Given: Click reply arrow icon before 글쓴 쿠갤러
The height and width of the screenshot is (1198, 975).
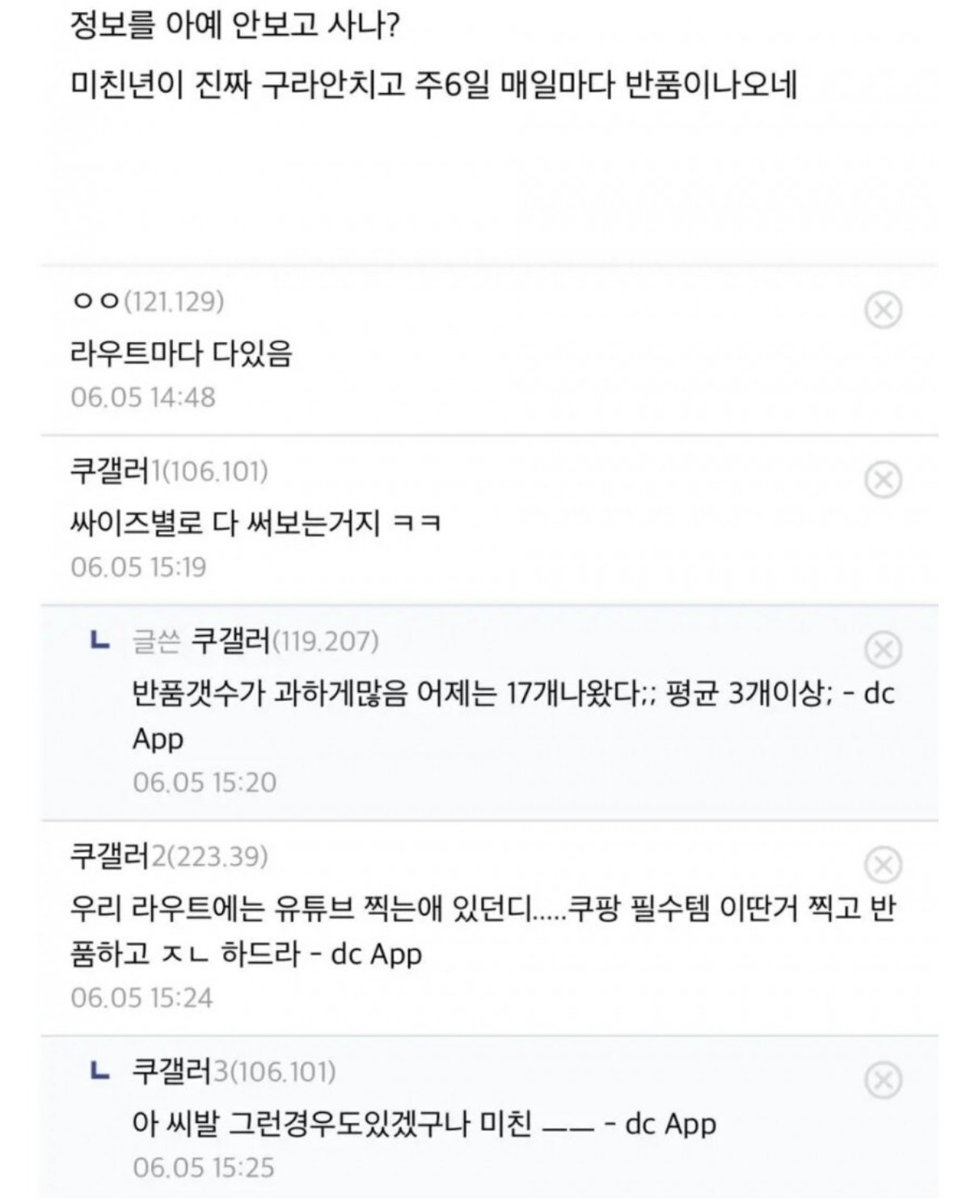Looking at the screenshot, I should click(99, 641).
